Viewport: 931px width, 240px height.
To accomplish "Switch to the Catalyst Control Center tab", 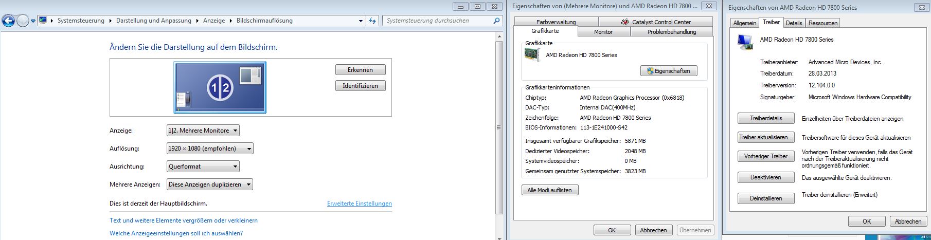I will tap(656, 22).
